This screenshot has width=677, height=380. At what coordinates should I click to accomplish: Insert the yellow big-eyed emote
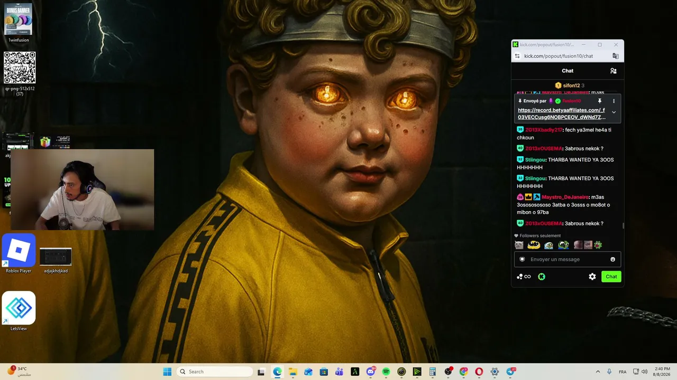[534, 245]
